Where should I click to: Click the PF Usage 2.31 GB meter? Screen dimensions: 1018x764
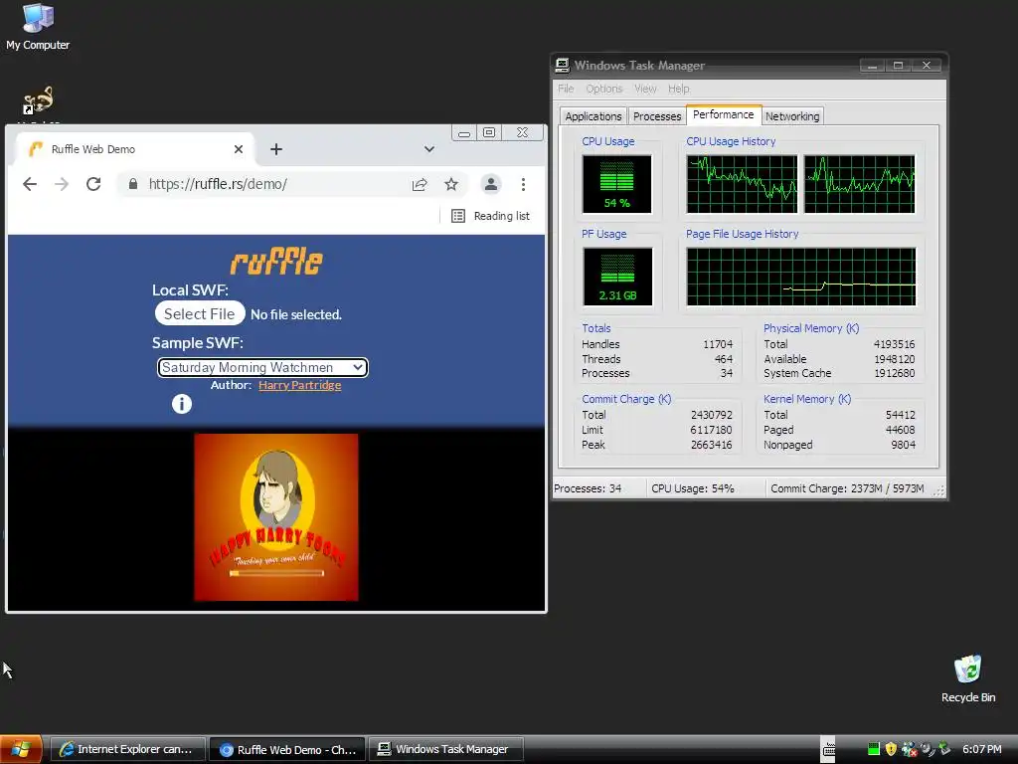click(617, 277)
